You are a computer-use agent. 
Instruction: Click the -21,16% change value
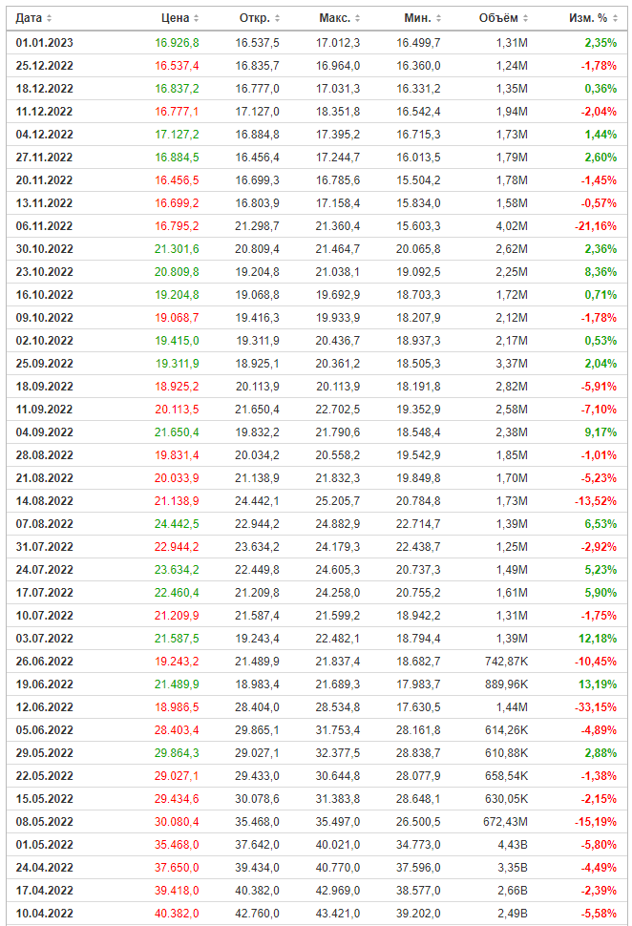[x=596, y=226]
